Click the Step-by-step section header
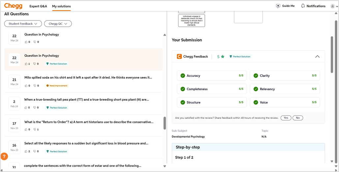This screenshot has height=172, width=339. [x=248, y=147]
